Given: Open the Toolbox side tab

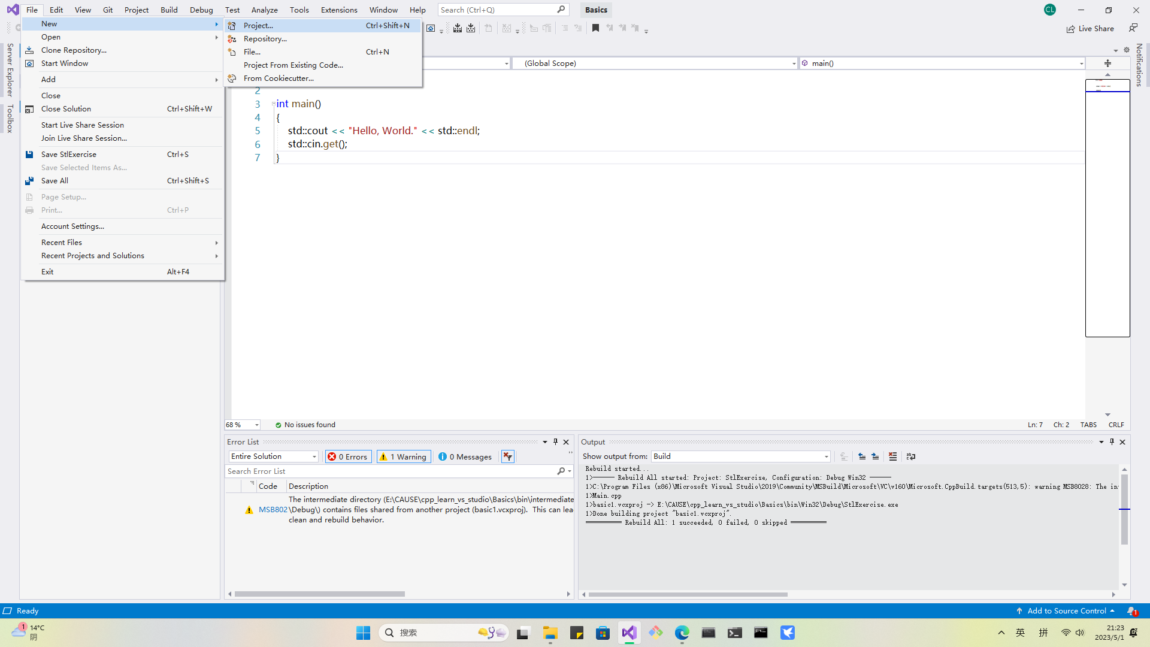Looking at the screenshot, I should pyautogui.click(x=10, y=119).
